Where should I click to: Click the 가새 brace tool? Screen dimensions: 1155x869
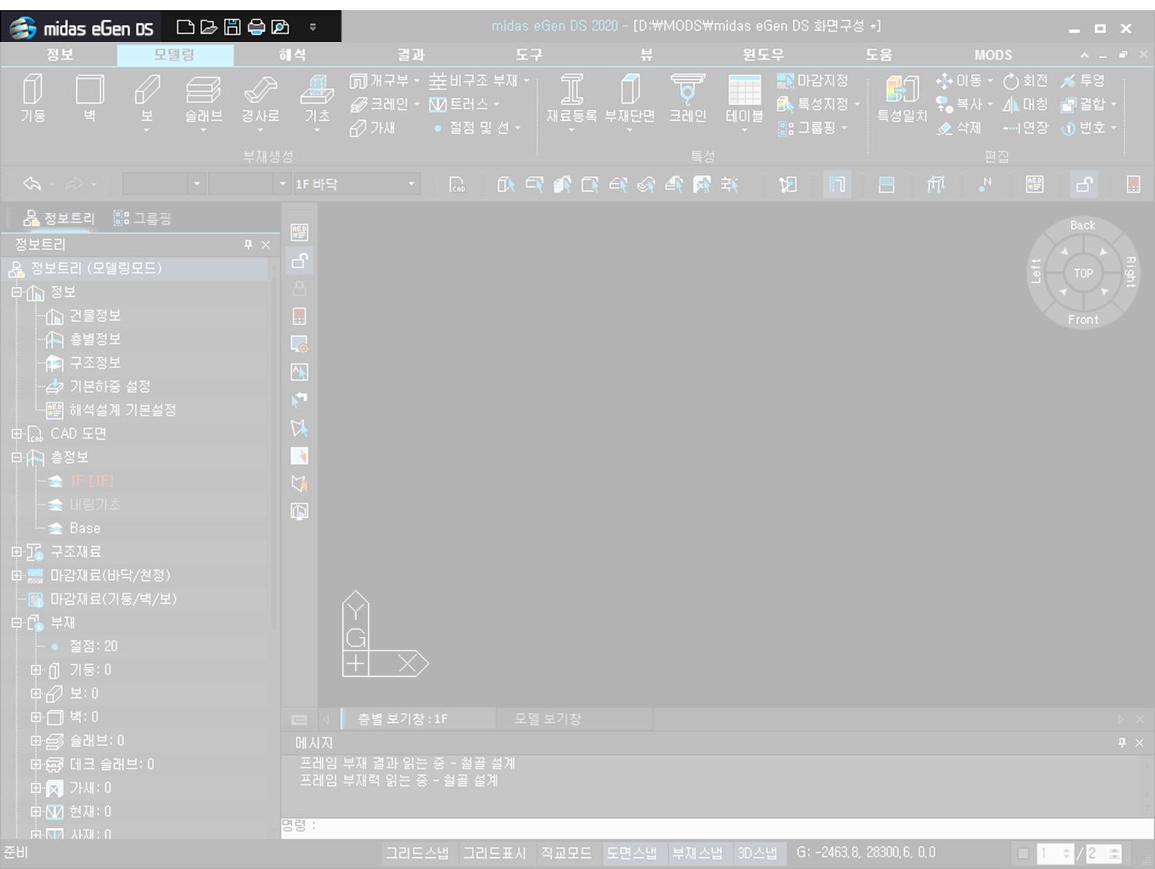click(x=372, y=128)
